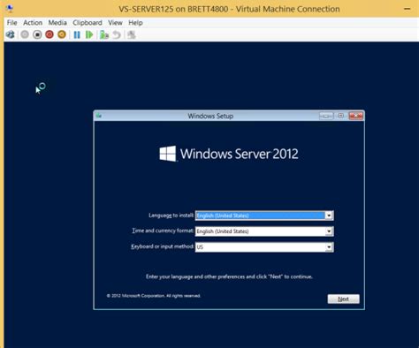Viewport: 419px width, 348px height.
Task: Maximize the Windows Setup dialog
Action: (340, 116)
